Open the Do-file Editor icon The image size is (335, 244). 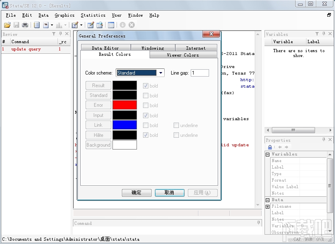[75, 24]
